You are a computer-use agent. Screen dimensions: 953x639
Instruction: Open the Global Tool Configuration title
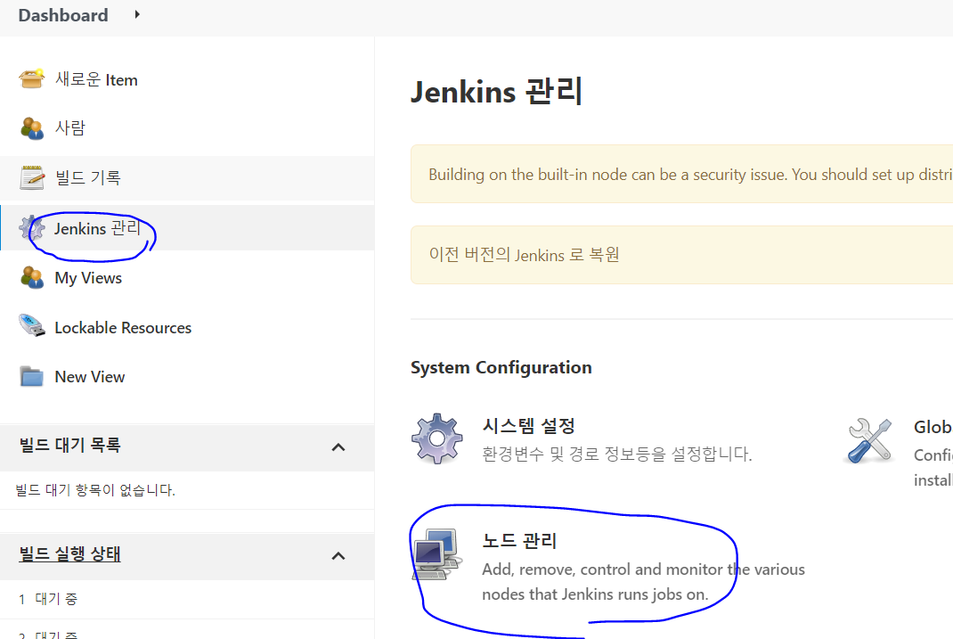click(x=933, y=427)
